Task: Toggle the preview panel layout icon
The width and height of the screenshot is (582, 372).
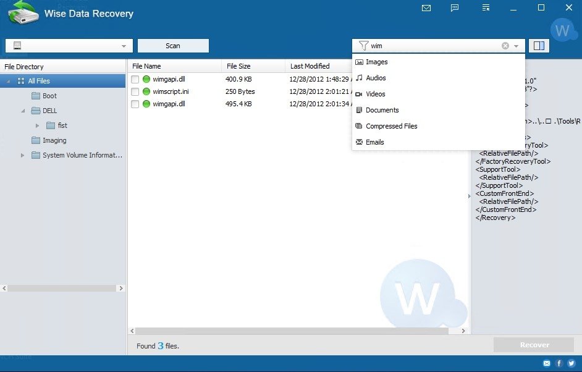Action: pos(539,46)
